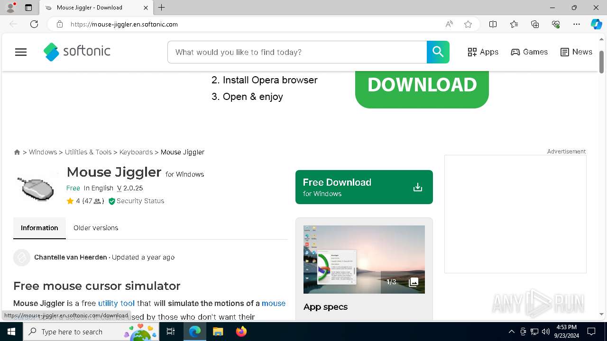Click the Softonic logo
The height and width of the screenshot is (341, 607).
[x=77, y=52]
